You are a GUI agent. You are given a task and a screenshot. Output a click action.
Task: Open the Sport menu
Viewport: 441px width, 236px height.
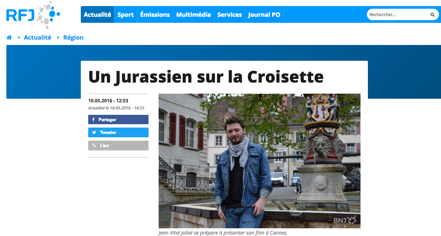click(126, 14)
